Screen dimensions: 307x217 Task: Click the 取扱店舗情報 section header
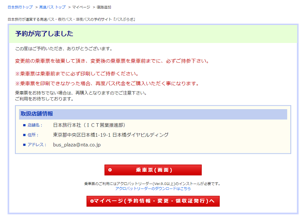pos(37,114)
